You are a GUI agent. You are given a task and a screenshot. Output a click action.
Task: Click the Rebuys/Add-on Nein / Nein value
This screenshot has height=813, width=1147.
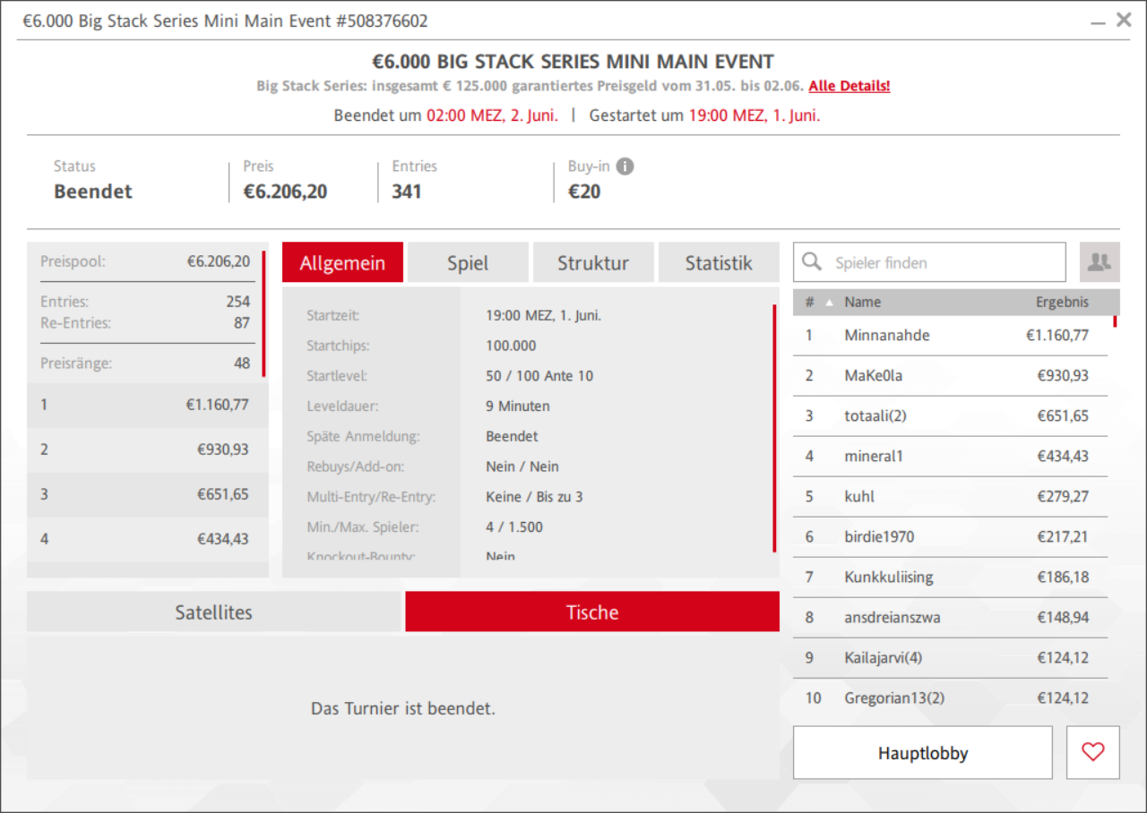coord(522,466)
